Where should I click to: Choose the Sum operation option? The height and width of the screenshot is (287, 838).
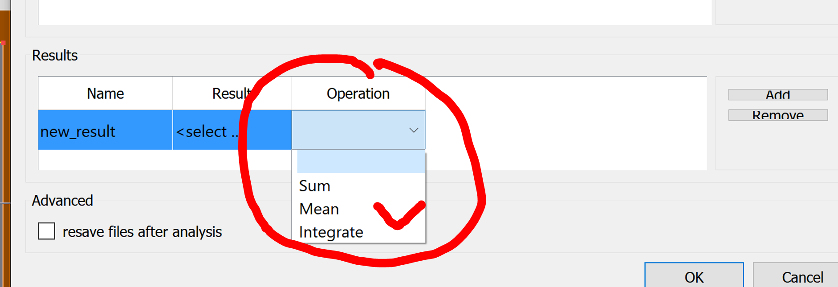(315, 186)
